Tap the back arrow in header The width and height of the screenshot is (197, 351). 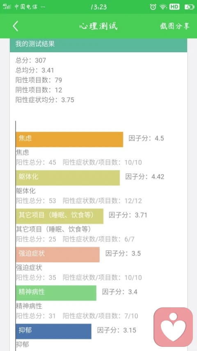tap(15, 26)
